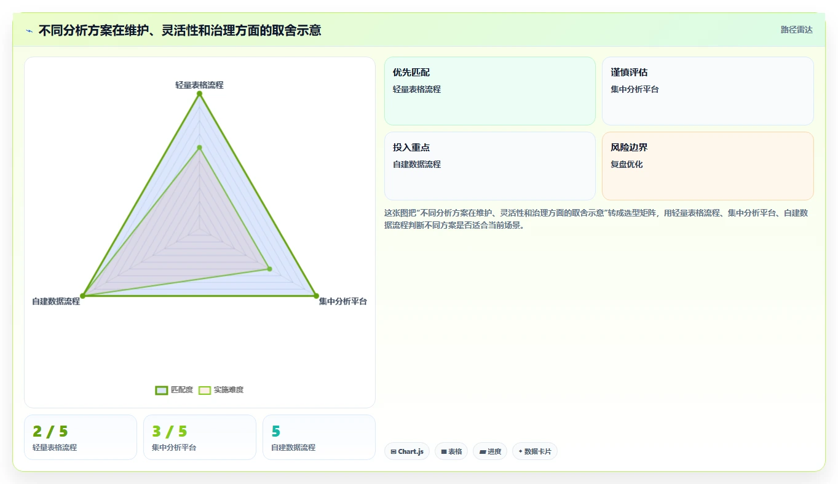Click 自建数据流程 text in 投入重点 card
838x484 pixels.
click(417, 164)
